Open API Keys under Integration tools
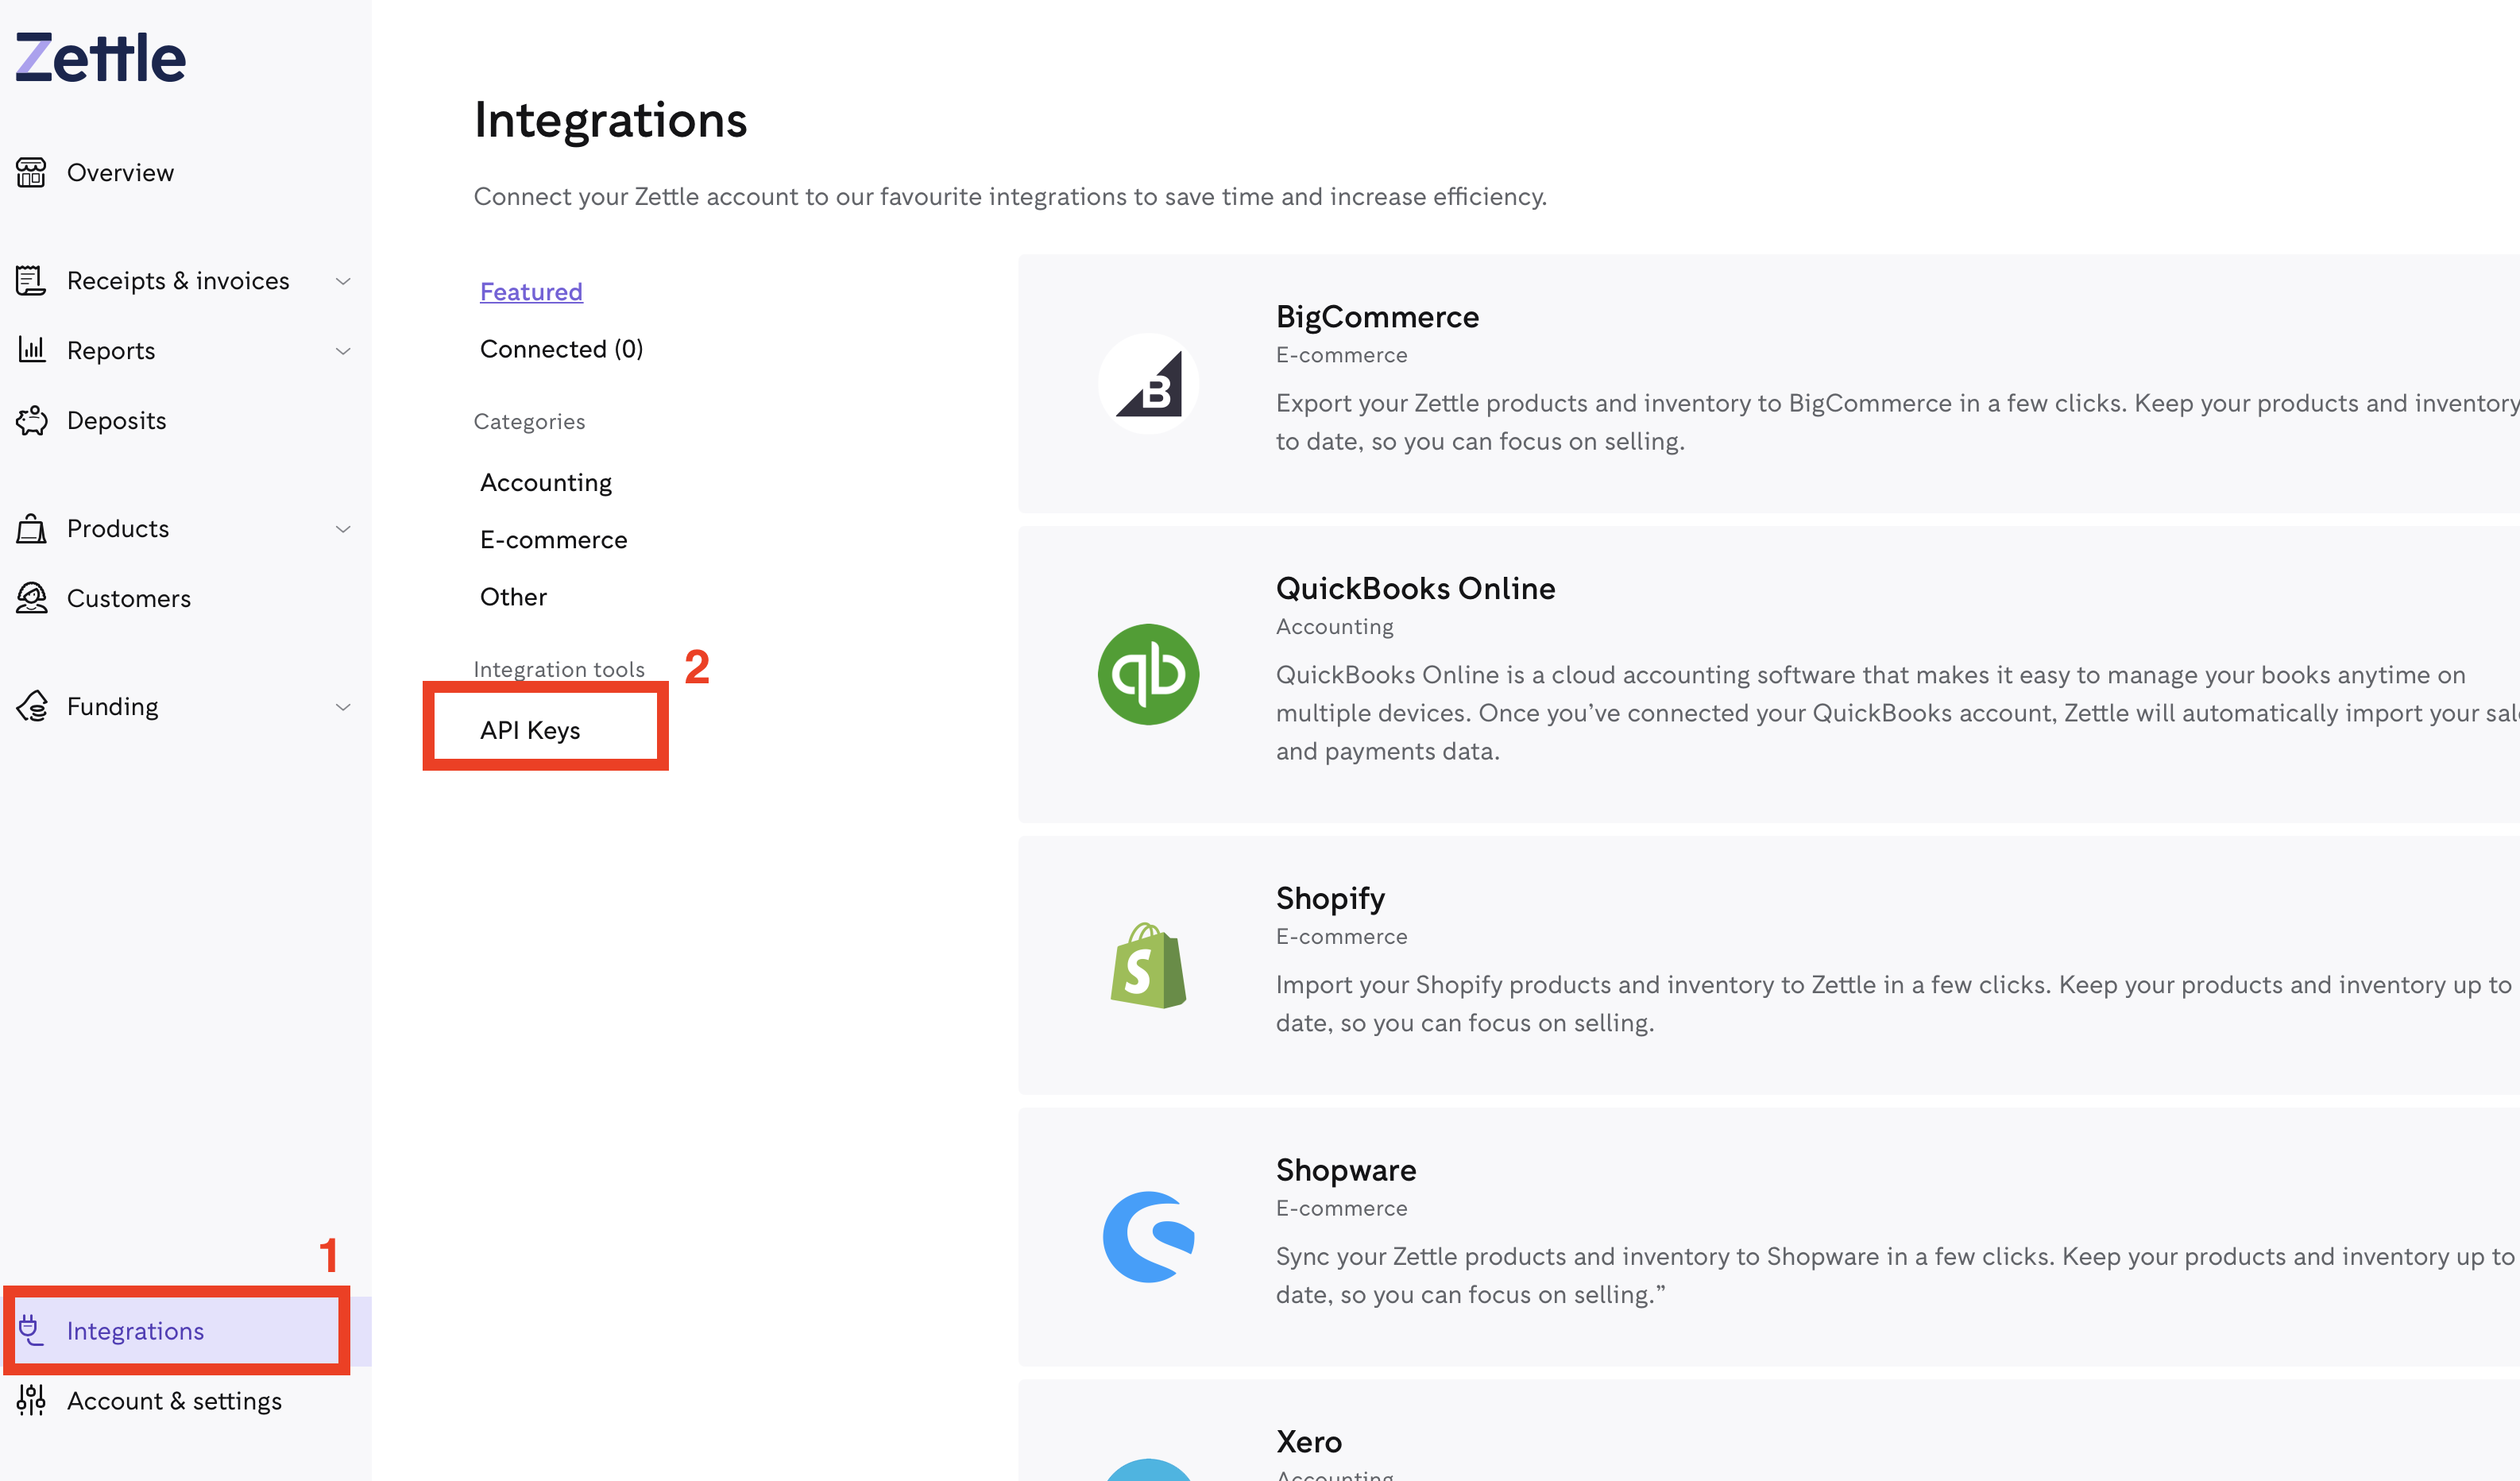The image size is (2520, 1481). [530, 730]
